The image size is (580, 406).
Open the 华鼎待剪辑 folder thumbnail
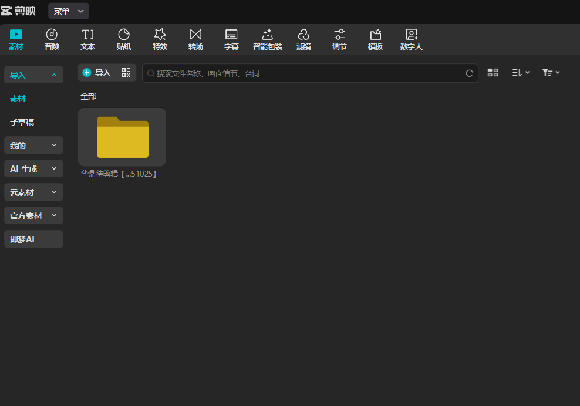click(x=122, y=137)
